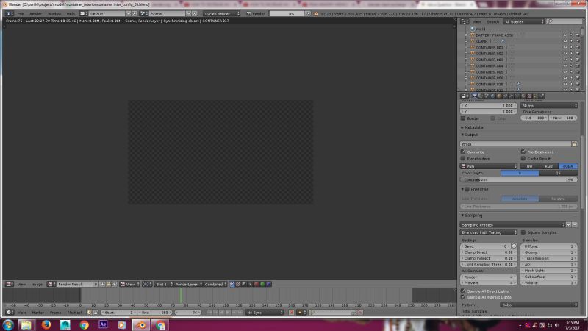
Task: Open Firefox from the taskbar
Action: [46, 324]
